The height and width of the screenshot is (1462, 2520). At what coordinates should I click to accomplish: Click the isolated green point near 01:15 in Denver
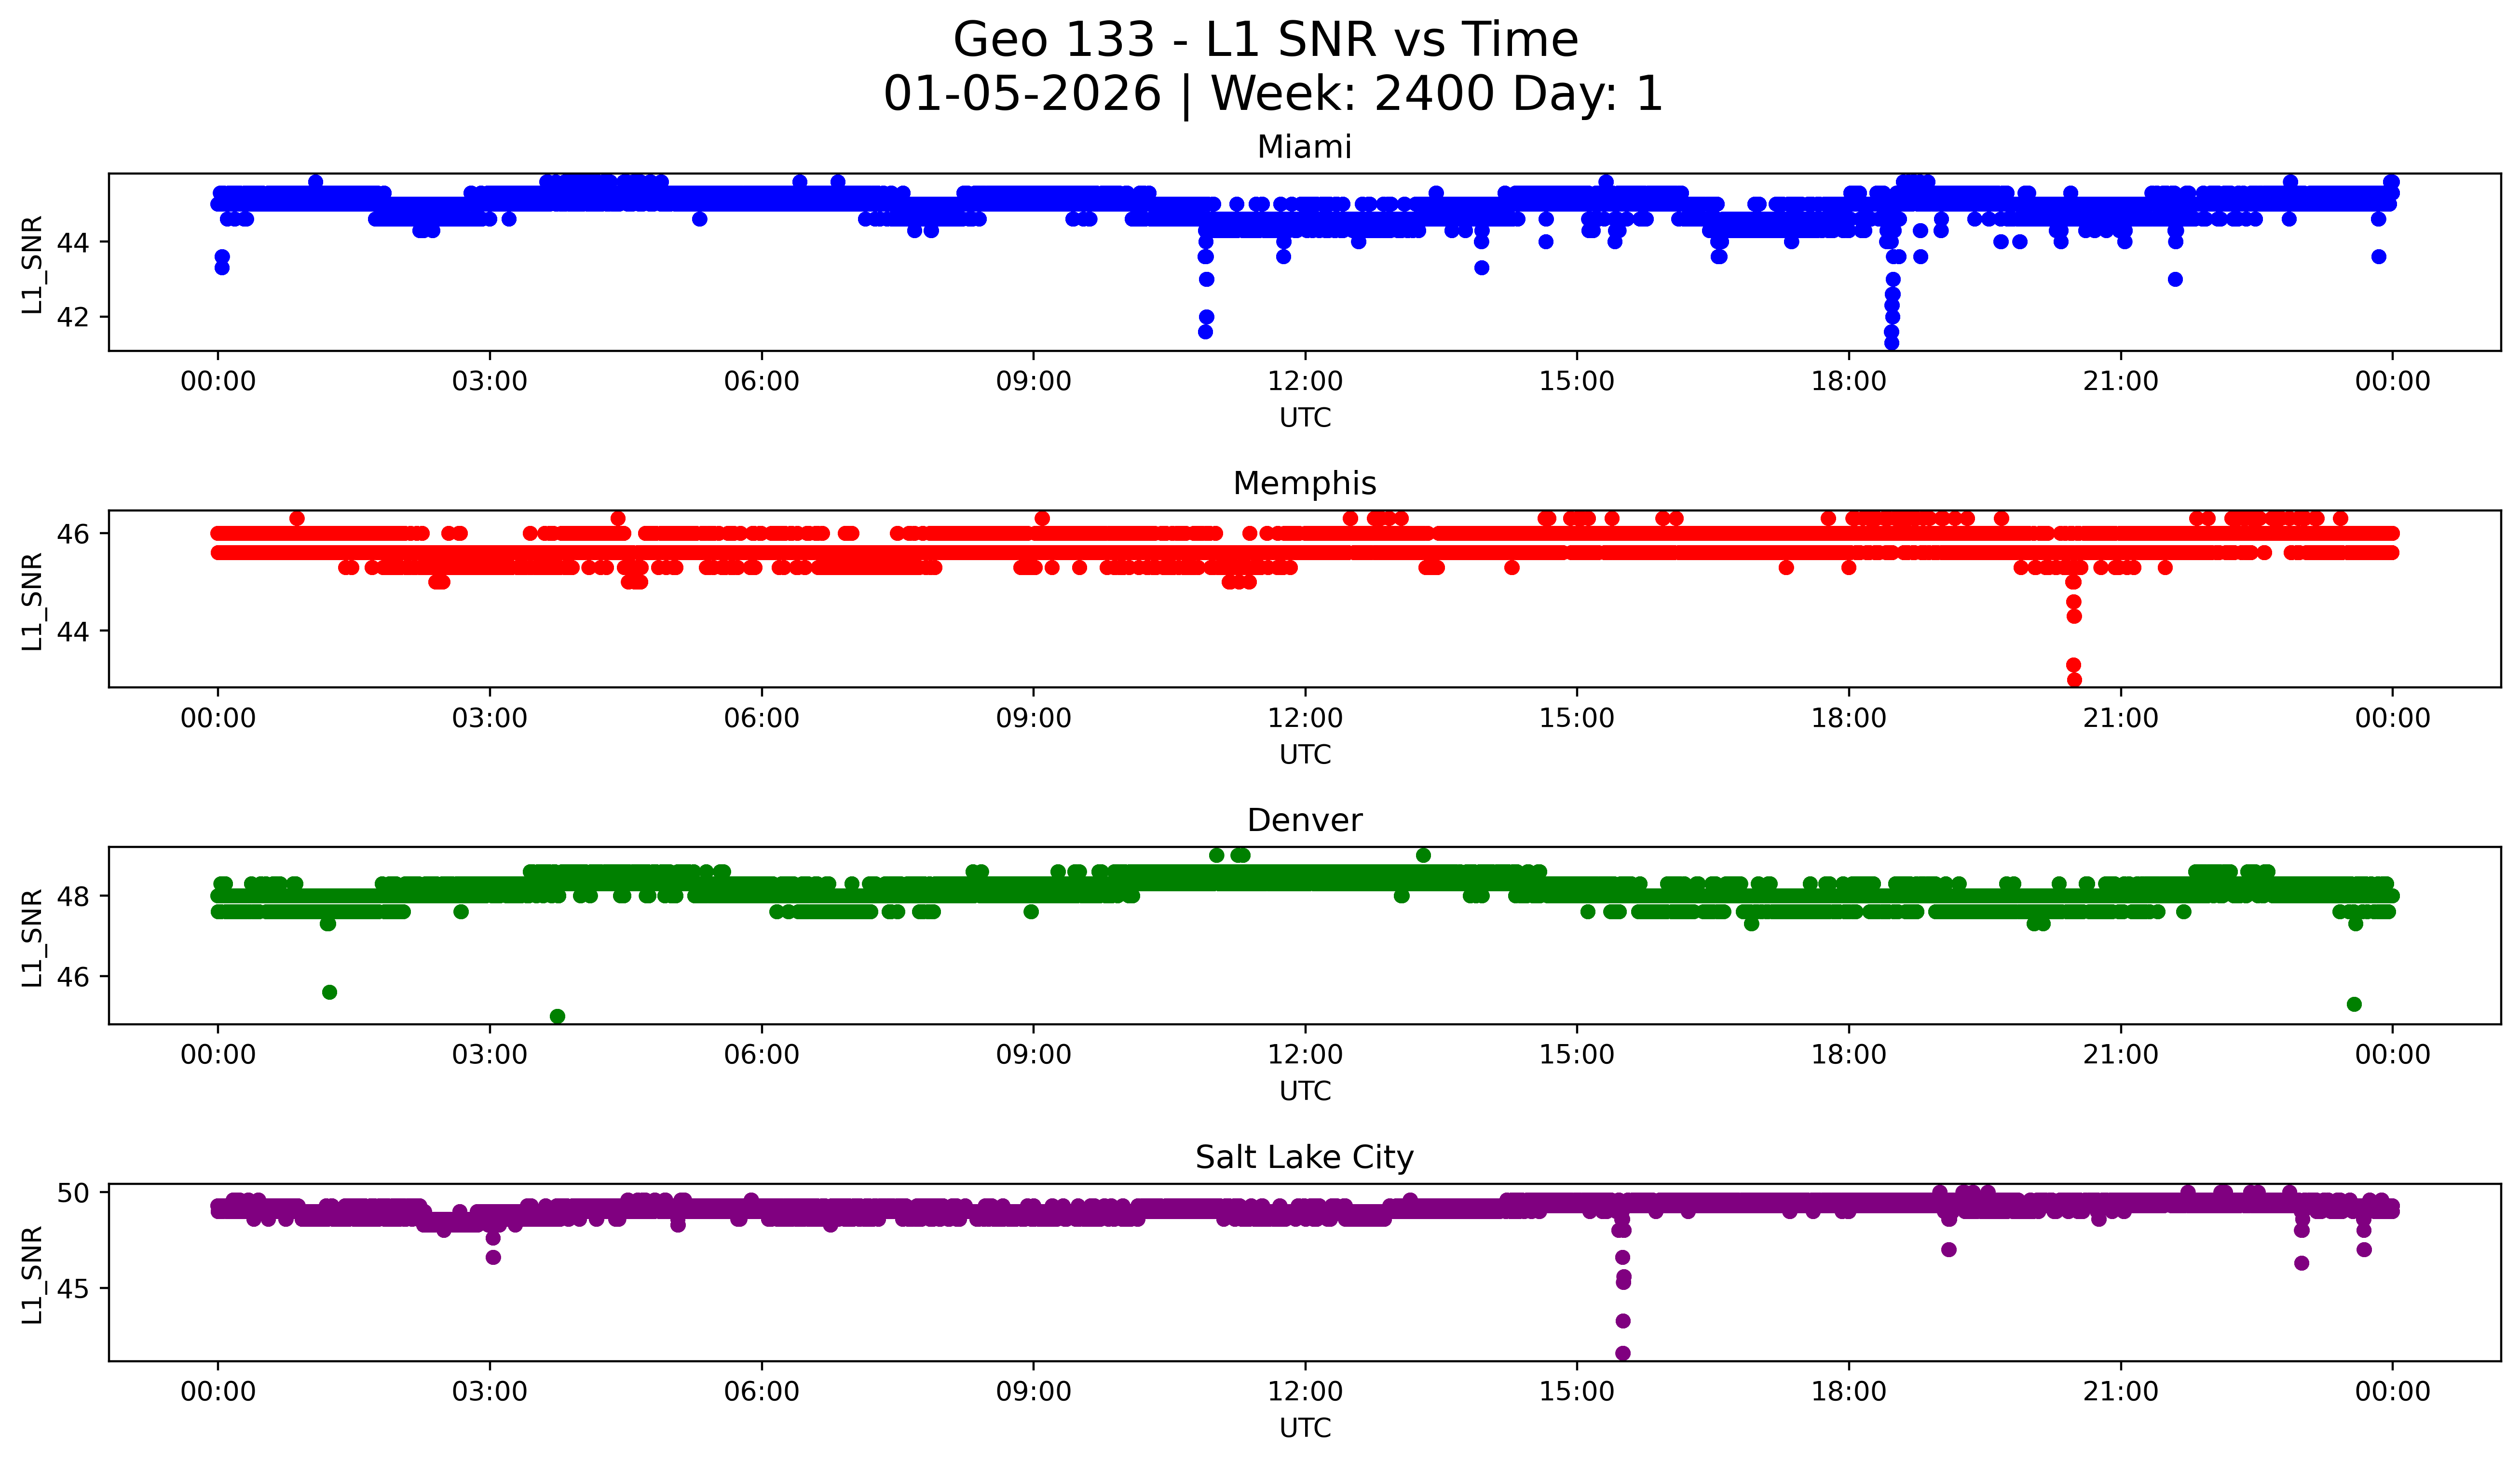coord(329,993)
